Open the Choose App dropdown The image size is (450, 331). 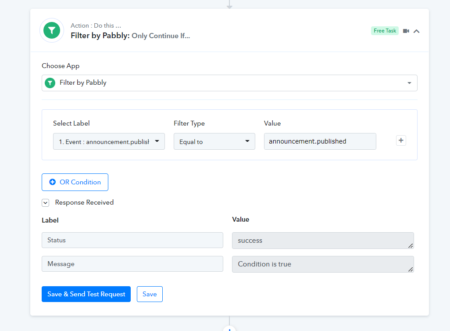point(229,83)
